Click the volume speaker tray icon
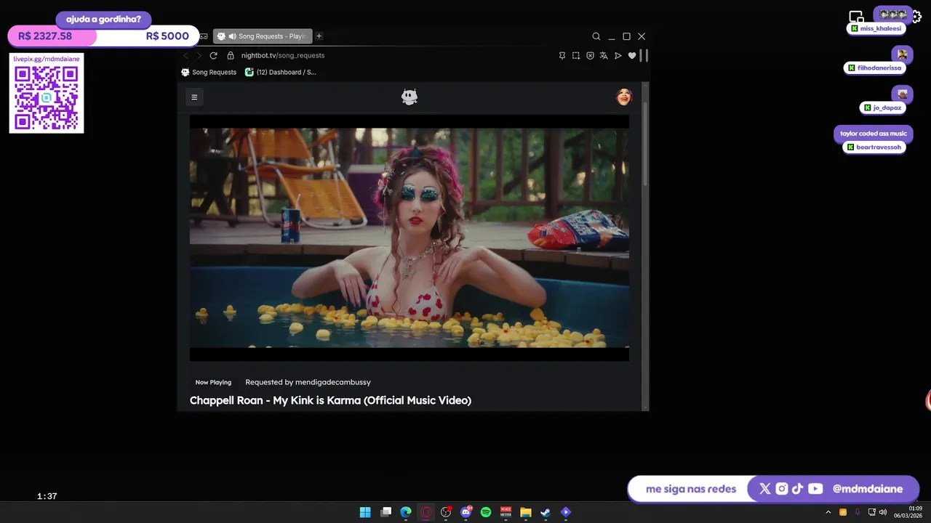The width and height of the screenshot is (931, 523). pyautogui.click(x=883, y=512)
